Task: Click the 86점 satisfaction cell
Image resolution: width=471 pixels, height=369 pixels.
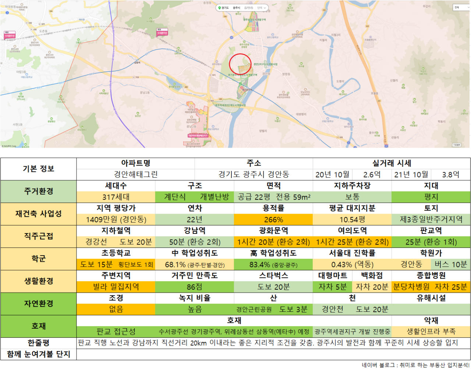Action: (x=195, y=287)
